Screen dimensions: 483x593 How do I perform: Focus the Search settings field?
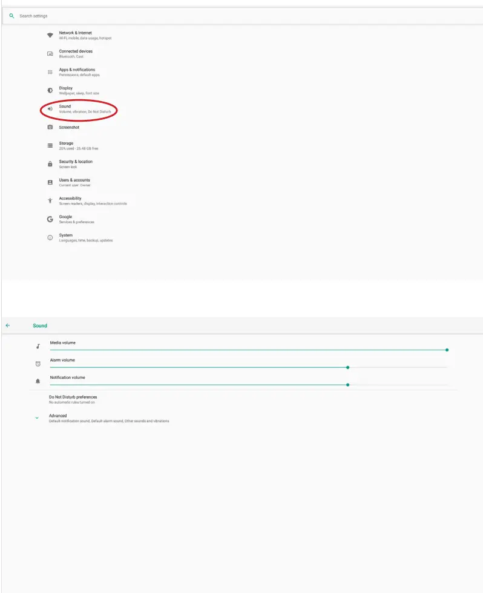(x=242, y=16)
